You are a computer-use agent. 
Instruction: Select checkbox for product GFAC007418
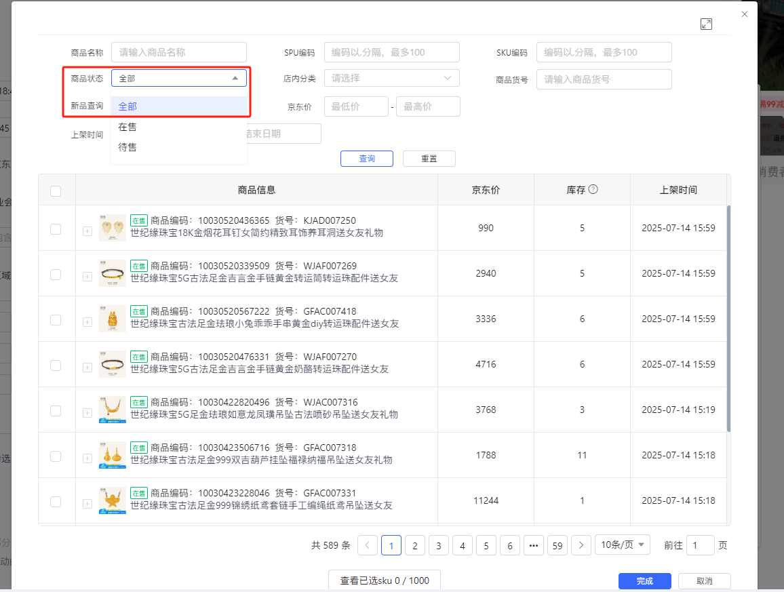56,320
